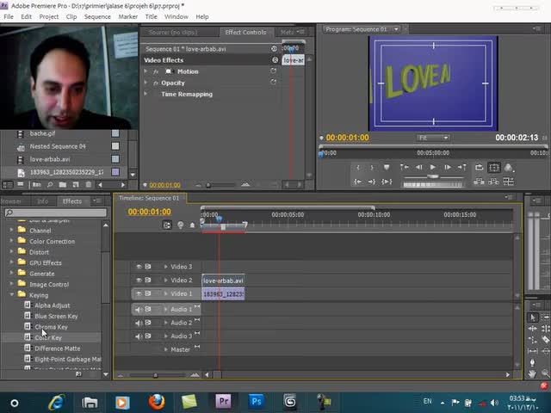
Task: Click the Snap icon in timeline
Action: click(167, 225)
